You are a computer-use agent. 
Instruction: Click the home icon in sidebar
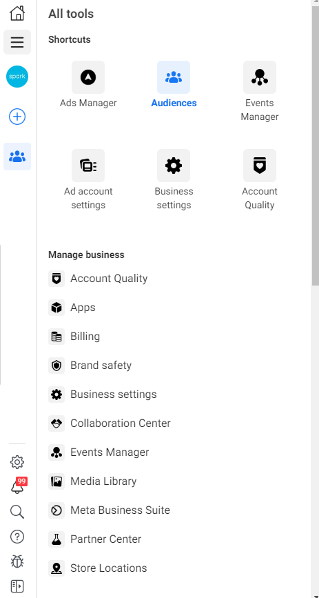(x=17, y=13)
